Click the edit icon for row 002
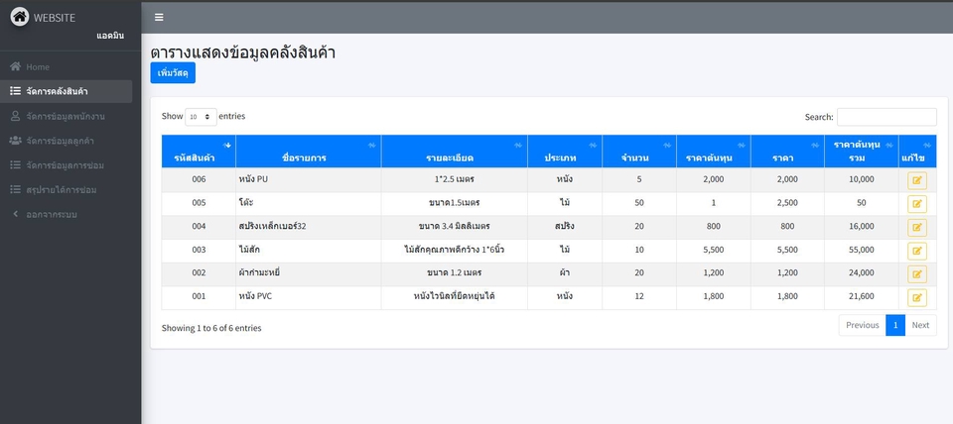 (x=917, y=274)
